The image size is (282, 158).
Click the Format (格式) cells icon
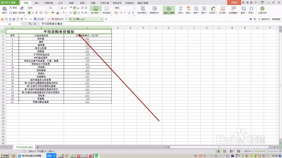tap(204, 8)
